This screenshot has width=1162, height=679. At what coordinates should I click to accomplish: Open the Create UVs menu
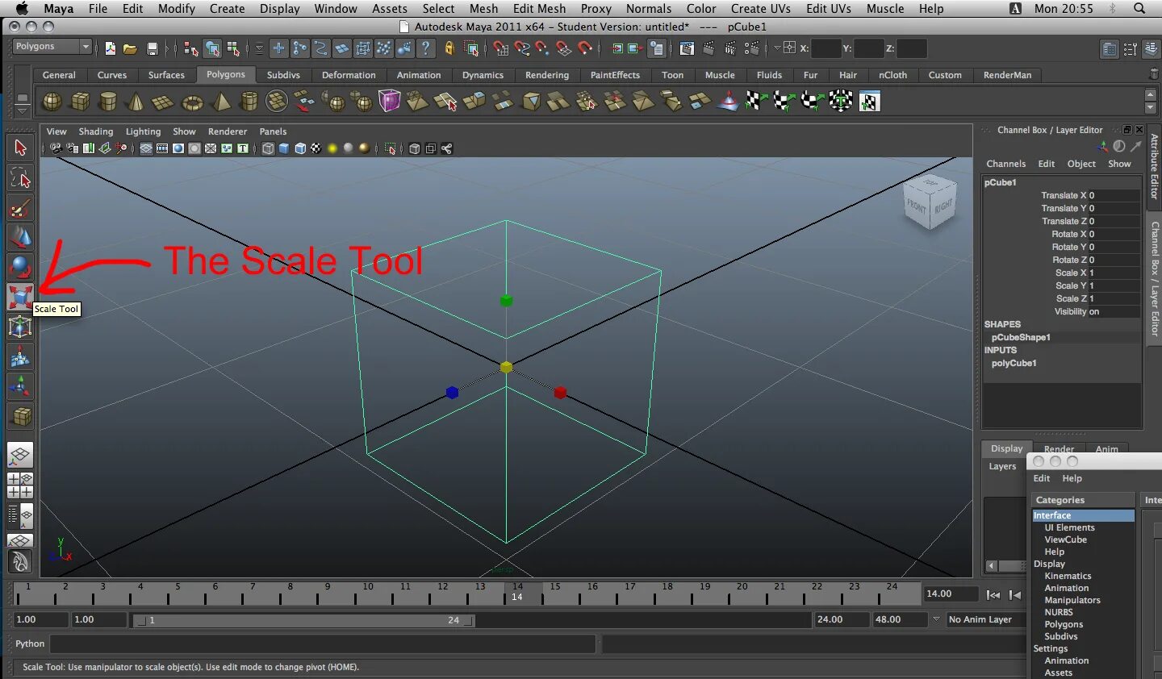[760, 9]
